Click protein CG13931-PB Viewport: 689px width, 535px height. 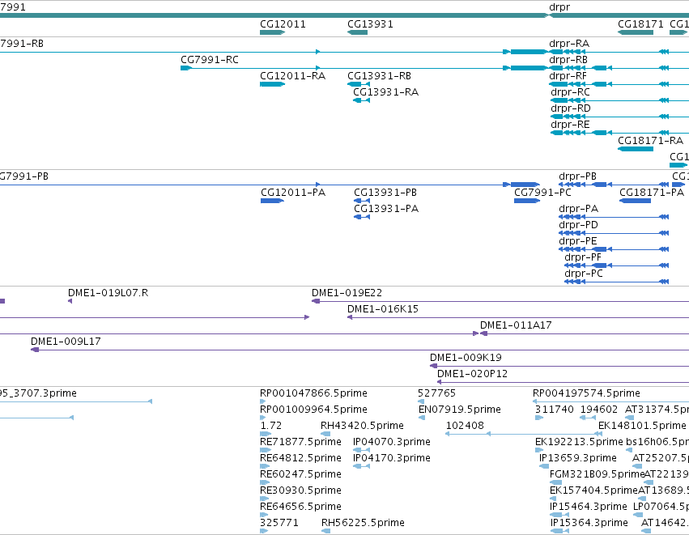385,193
